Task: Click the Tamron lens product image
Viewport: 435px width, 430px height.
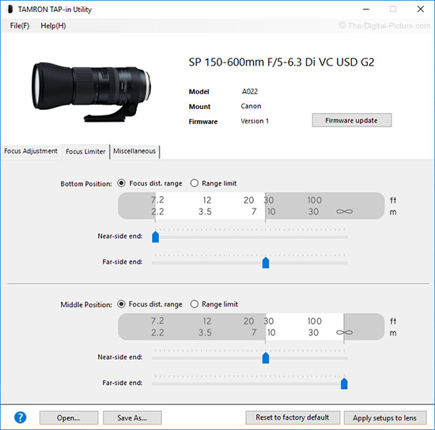Action: (x=92, y=92)
